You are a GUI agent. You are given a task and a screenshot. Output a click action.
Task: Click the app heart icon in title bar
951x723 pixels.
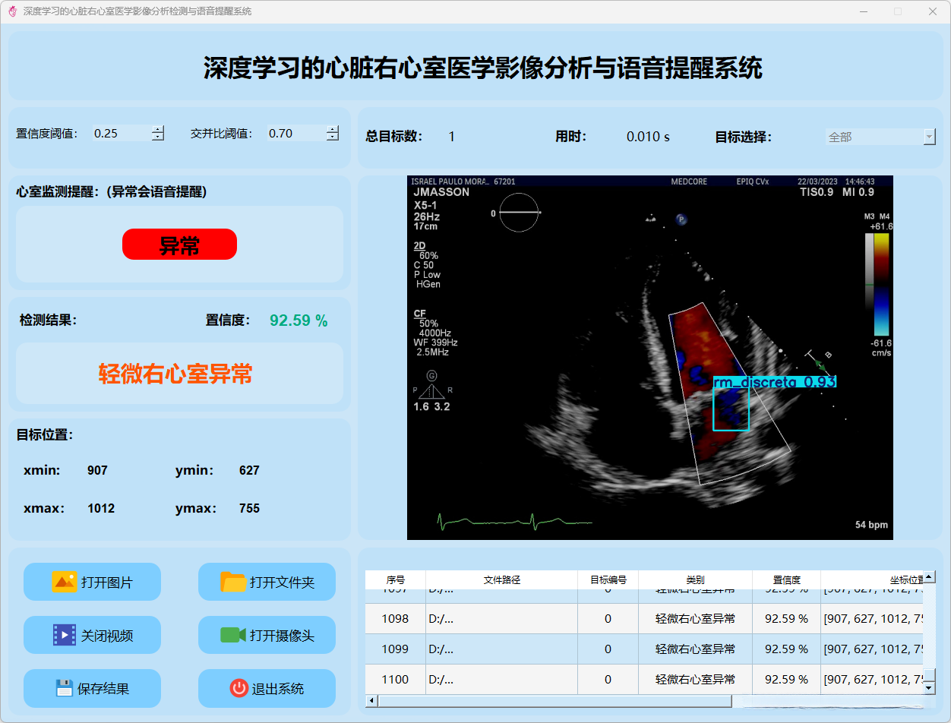(x=12, y=11)
